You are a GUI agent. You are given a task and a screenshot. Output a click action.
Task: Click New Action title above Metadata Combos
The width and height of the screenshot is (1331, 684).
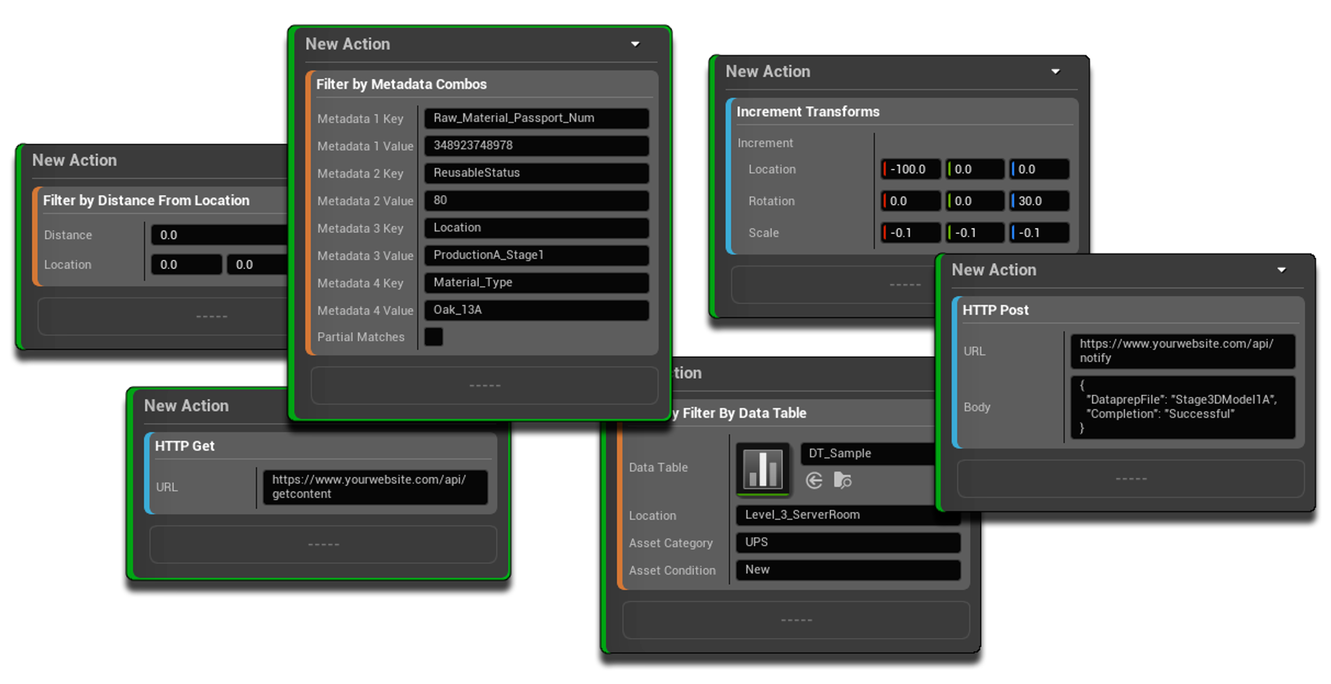pos(348,44)
